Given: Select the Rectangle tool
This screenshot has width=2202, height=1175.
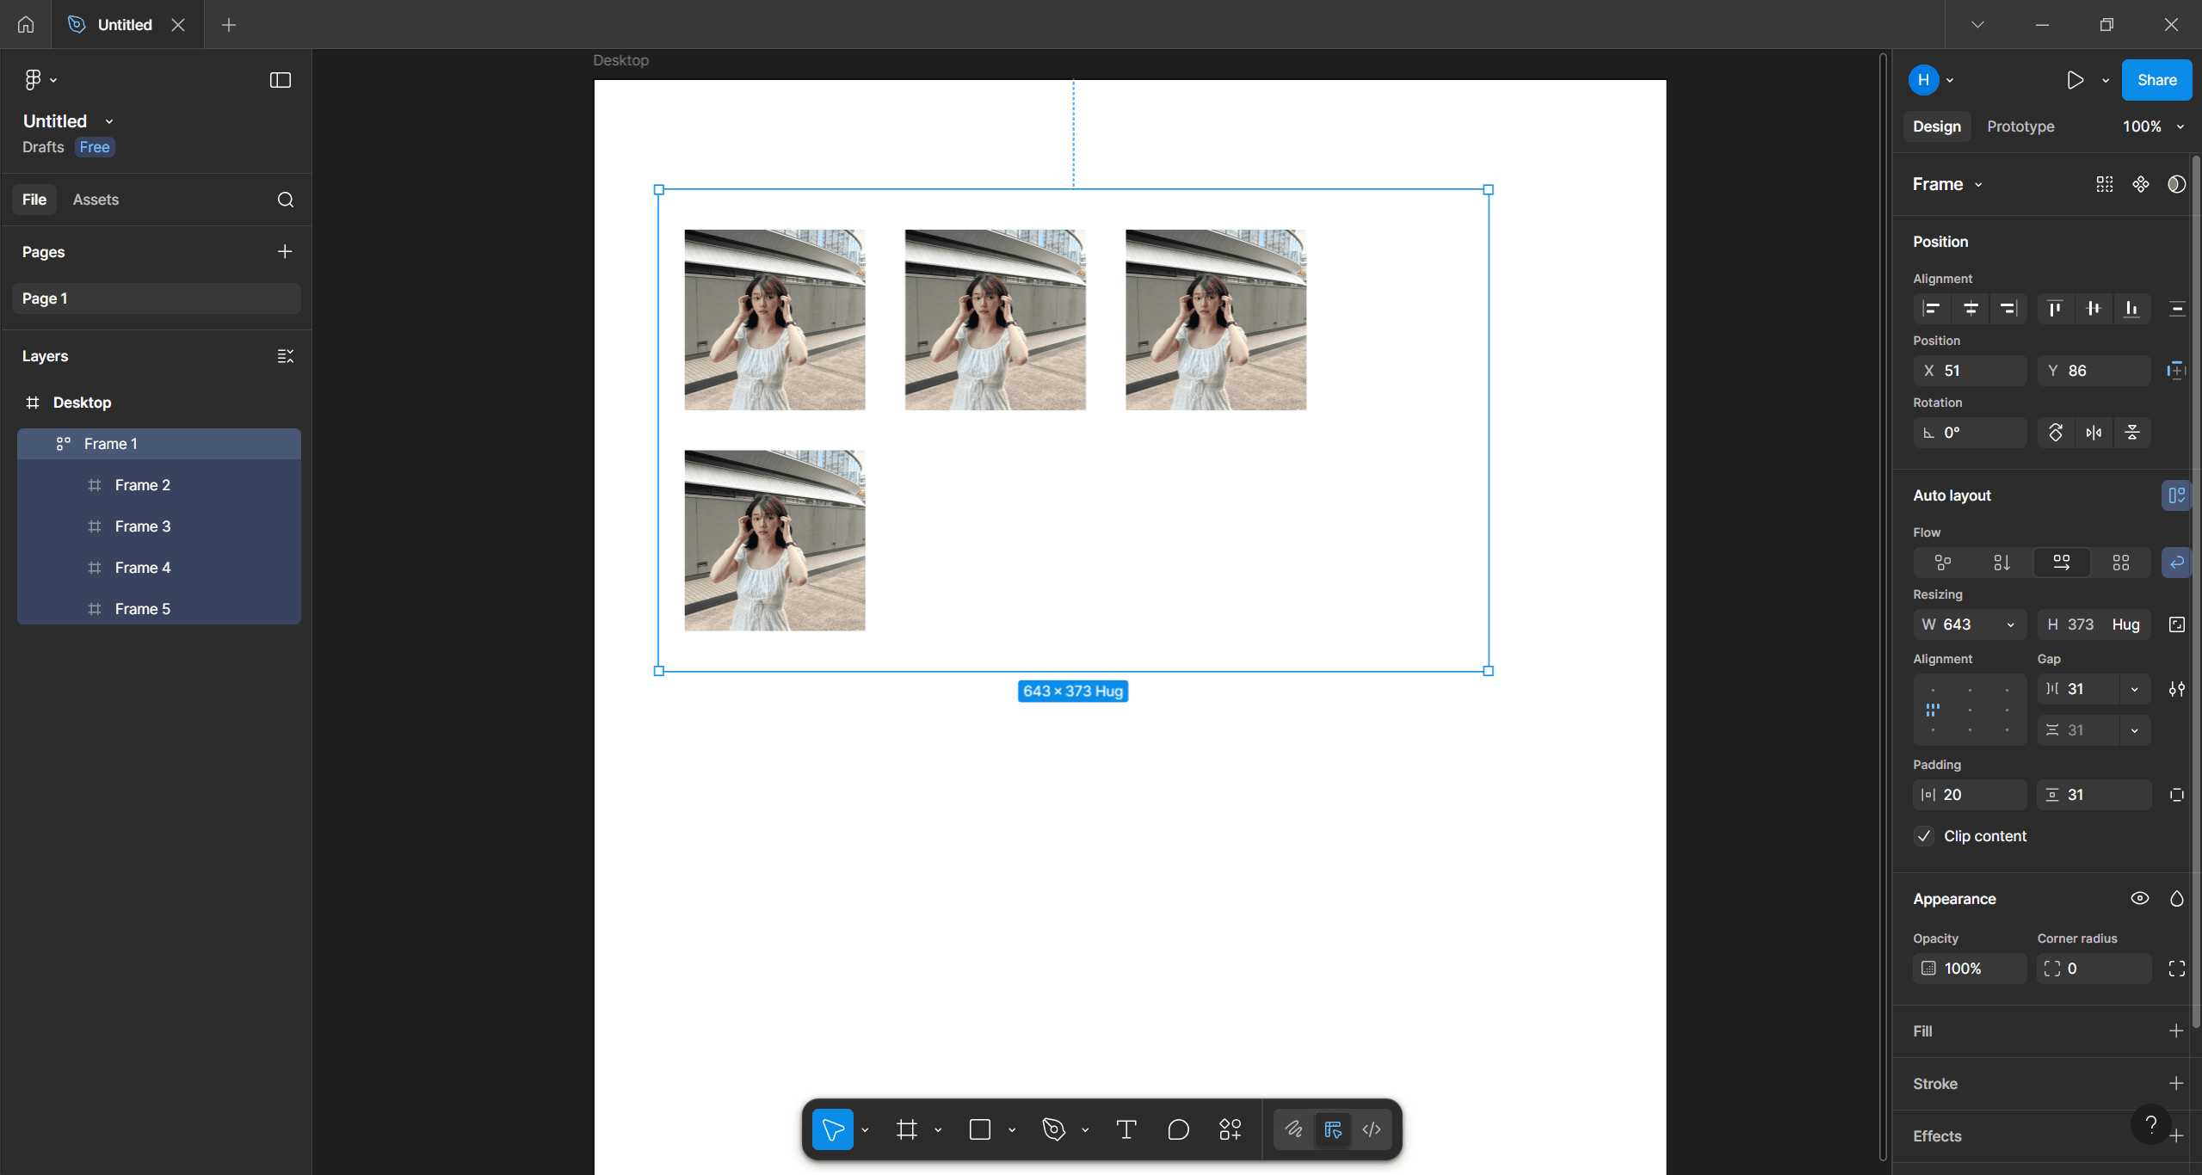Looking at the screenshot, I should point(980,1129).
